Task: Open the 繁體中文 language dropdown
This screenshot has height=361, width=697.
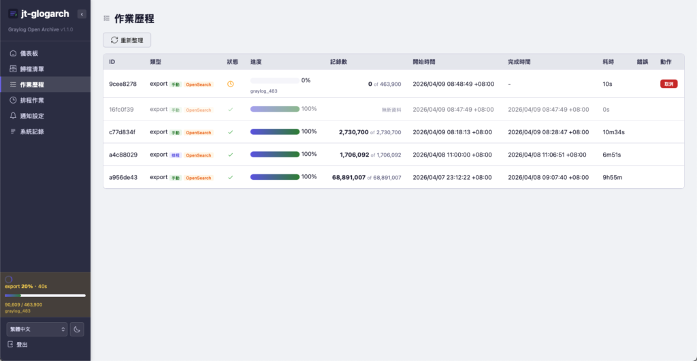Action: pyautogui.click(x=37, y=330)
